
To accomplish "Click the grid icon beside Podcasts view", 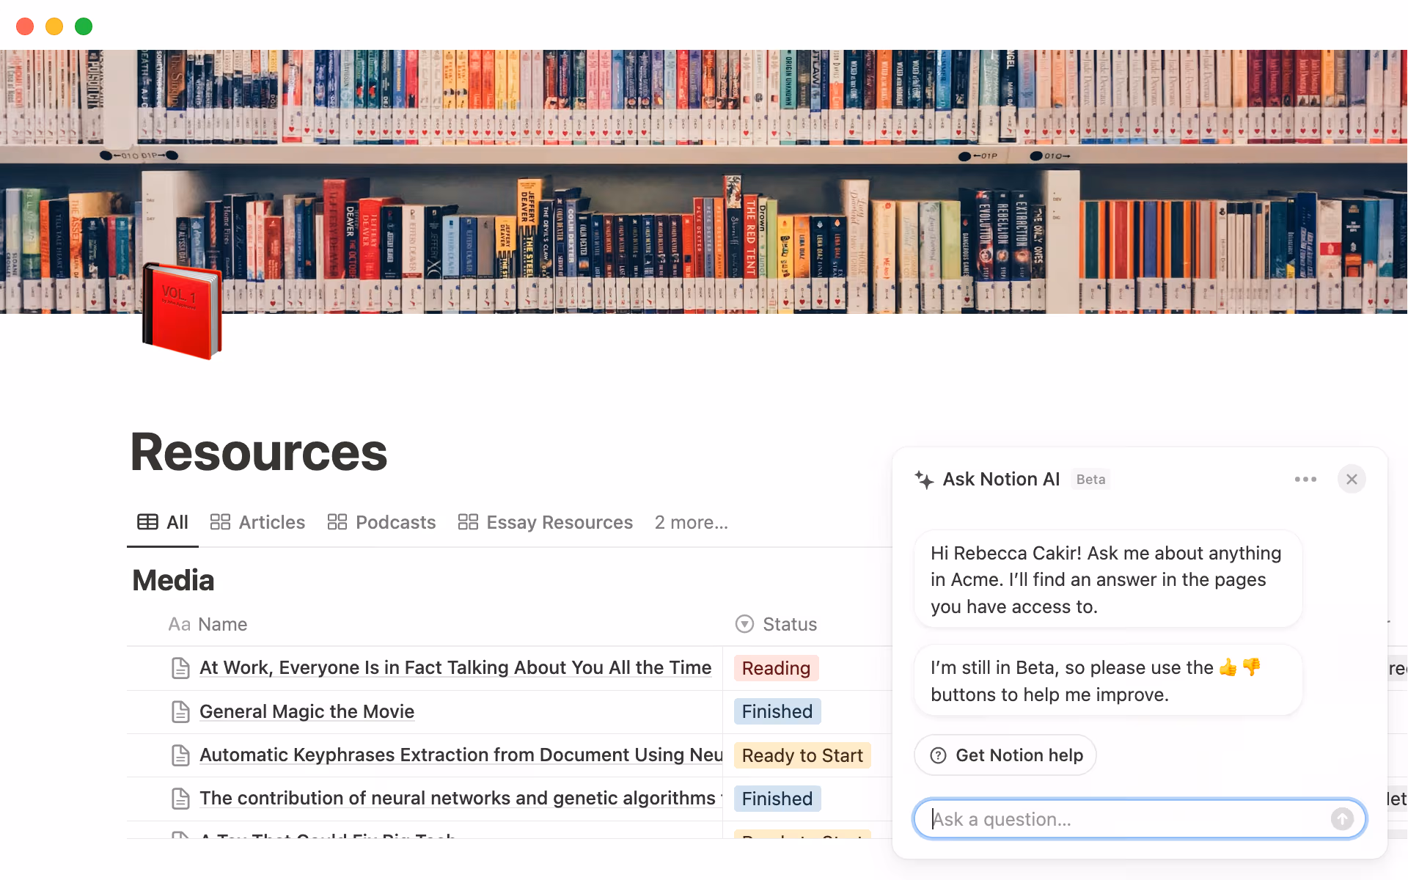I will tap(337, 521).
